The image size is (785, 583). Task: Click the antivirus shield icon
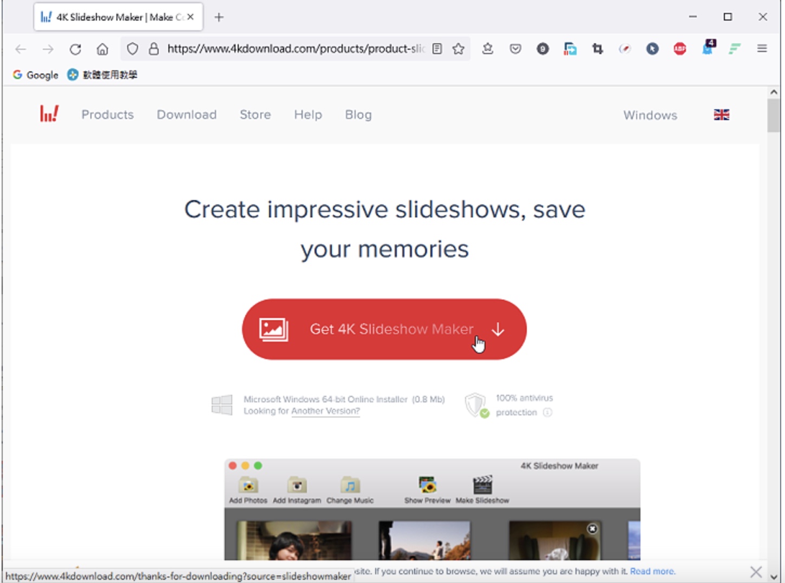click(x=476, y=405)
